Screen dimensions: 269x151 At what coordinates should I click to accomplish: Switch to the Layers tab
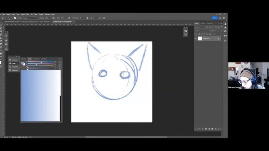point(197,23)
